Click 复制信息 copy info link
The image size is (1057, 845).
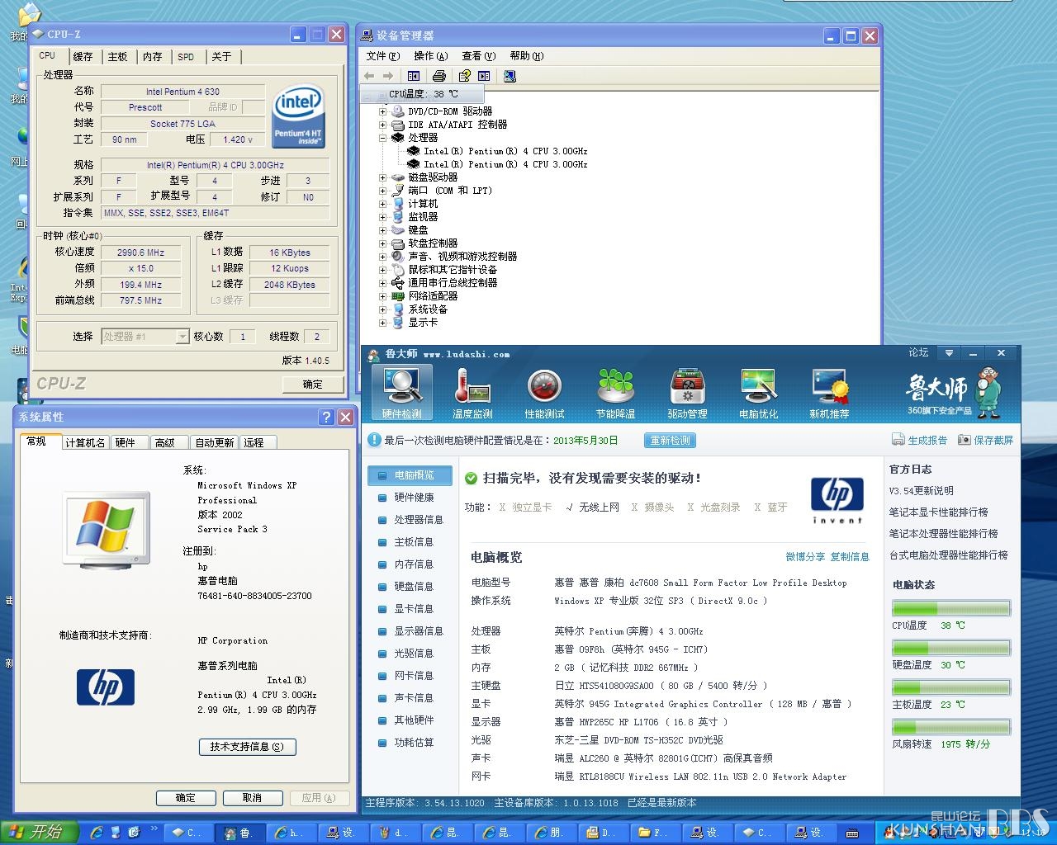850,557
